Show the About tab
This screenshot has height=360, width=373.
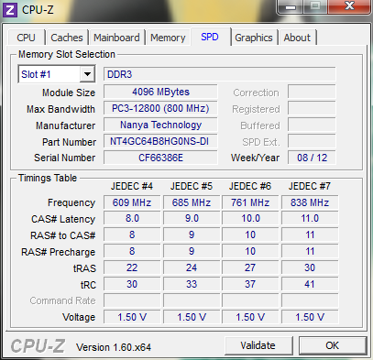pos(297,38)
